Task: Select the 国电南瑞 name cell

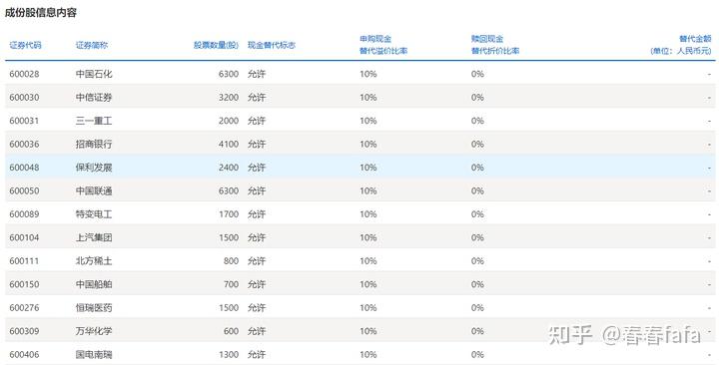Action: pos(94,354)
